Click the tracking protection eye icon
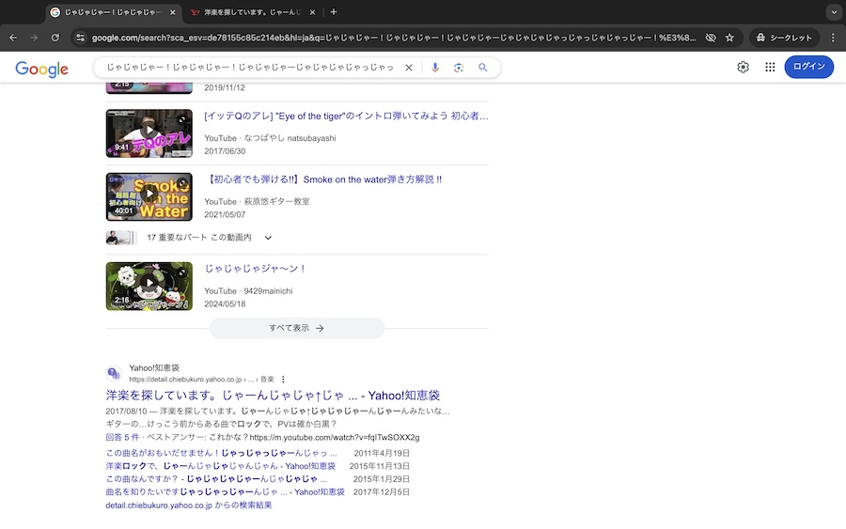This screenshot has width=846, height=529. click(x=711, y=38)
